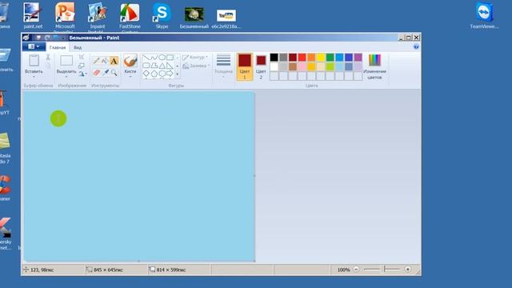Choose the Rectangle shape in the gallery
Image resolution: width=512 pixels, height=288 pixels.
(170, 58)
